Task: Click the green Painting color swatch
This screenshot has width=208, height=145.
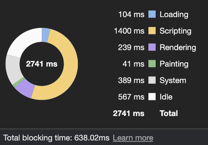Action: [152, 64]
